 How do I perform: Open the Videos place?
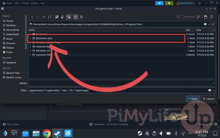(8, 48)
